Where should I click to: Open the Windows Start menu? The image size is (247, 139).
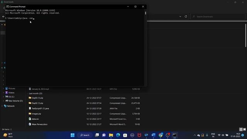pyautogui.click(x=73, y=135)
